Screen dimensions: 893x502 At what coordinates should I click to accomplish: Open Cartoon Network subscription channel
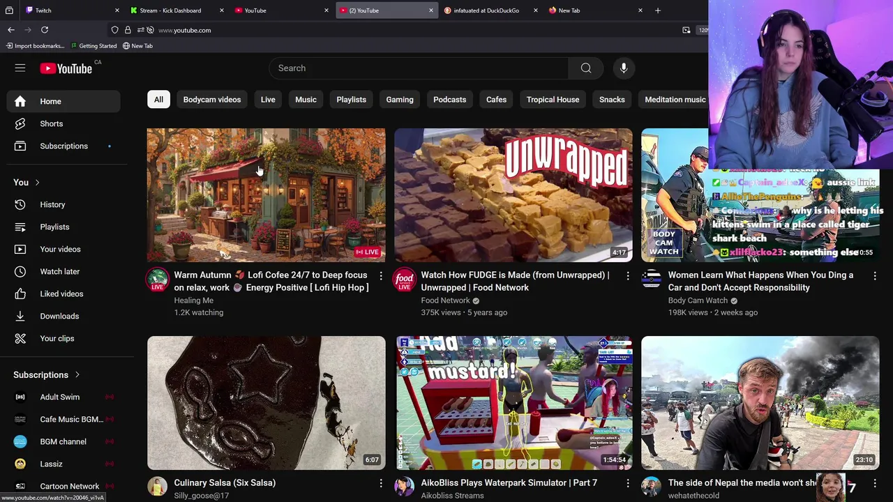(x=63, y=486)
